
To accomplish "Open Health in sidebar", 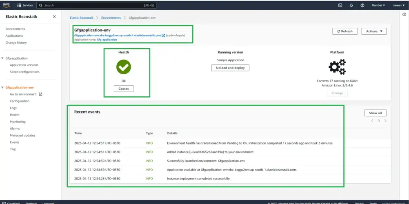I will 15,115.
